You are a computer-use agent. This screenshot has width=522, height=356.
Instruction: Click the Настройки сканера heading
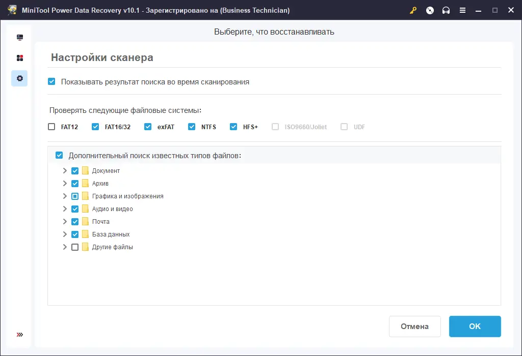pyautogui.click(x=102, y=57)
